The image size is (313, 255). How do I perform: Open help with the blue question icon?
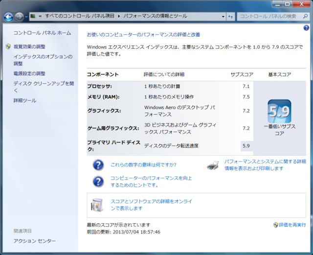click(306, 28)
